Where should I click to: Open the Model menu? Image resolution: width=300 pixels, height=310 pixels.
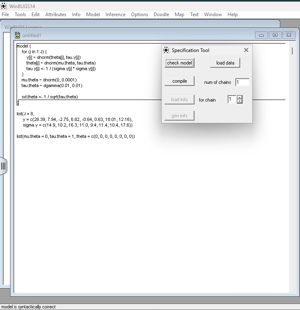93,15
